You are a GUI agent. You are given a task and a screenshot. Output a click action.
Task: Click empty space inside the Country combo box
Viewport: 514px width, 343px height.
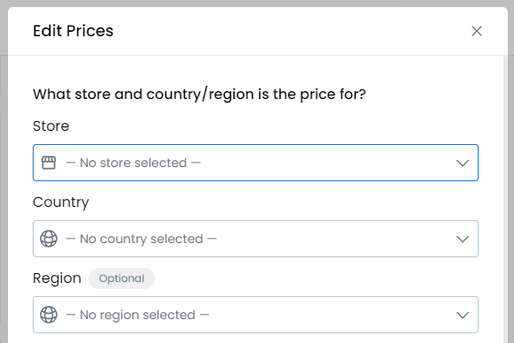[334, 239]
